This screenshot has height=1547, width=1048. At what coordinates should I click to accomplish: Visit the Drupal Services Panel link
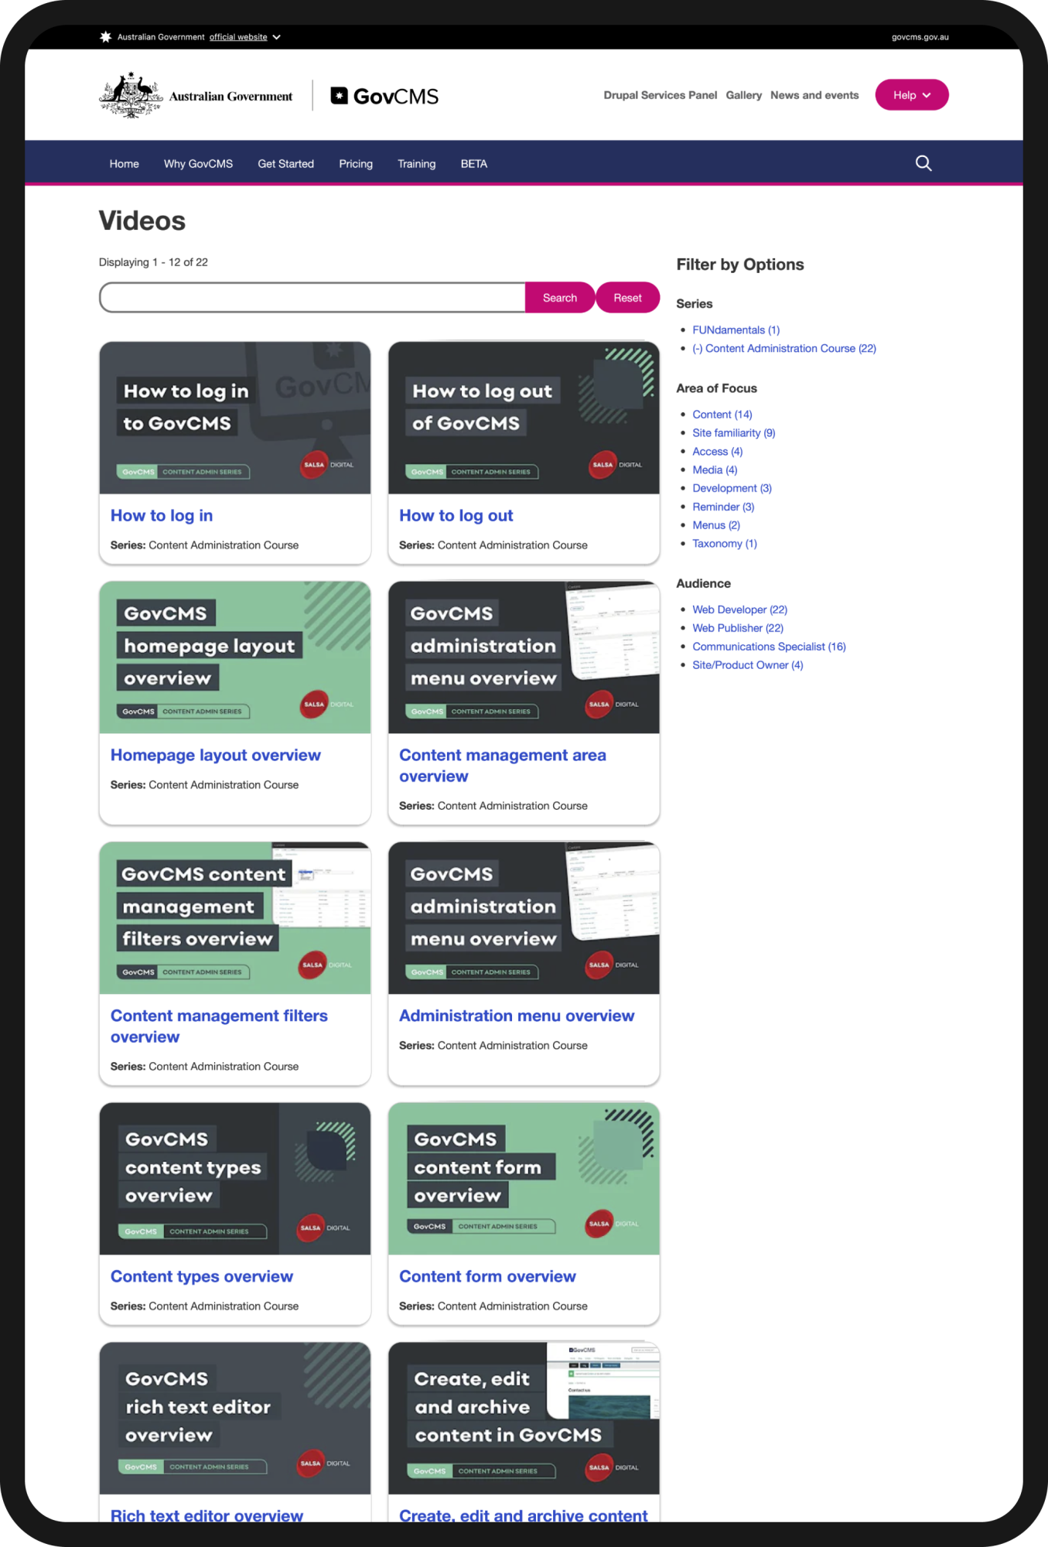coord(661,95)
